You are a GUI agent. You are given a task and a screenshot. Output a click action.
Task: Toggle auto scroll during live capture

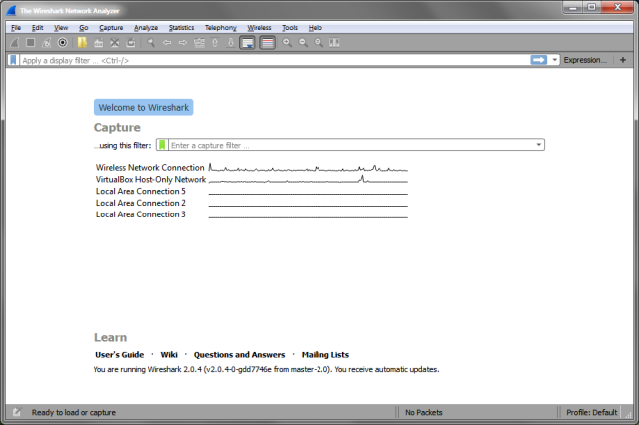coord(247,42)
